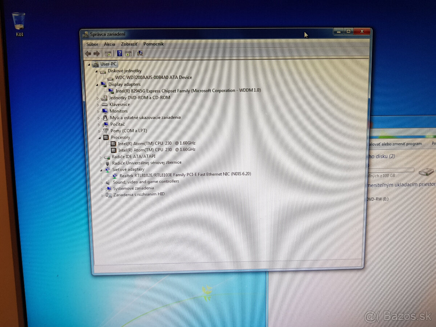The width and height of the screenshot is (436, 327).
Task: Open the Zobraziť menu
Action: (129, 44)
